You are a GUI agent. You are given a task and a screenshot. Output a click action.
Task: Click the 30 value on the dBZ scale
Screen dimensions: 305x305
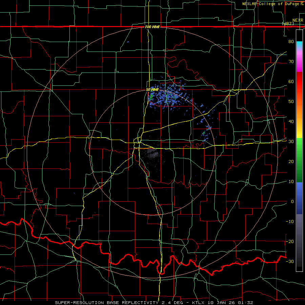point(291,142)
